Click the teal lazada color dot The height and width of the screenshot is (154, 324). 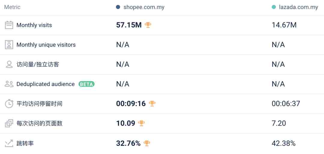pyautogui.click(x=274, y=7)
